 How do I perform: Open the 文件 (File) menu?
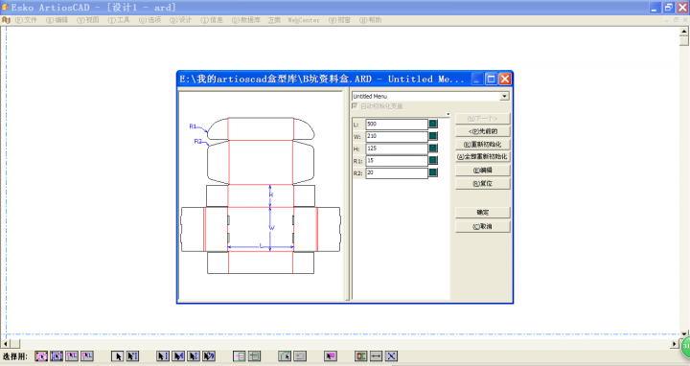point(27,20)
